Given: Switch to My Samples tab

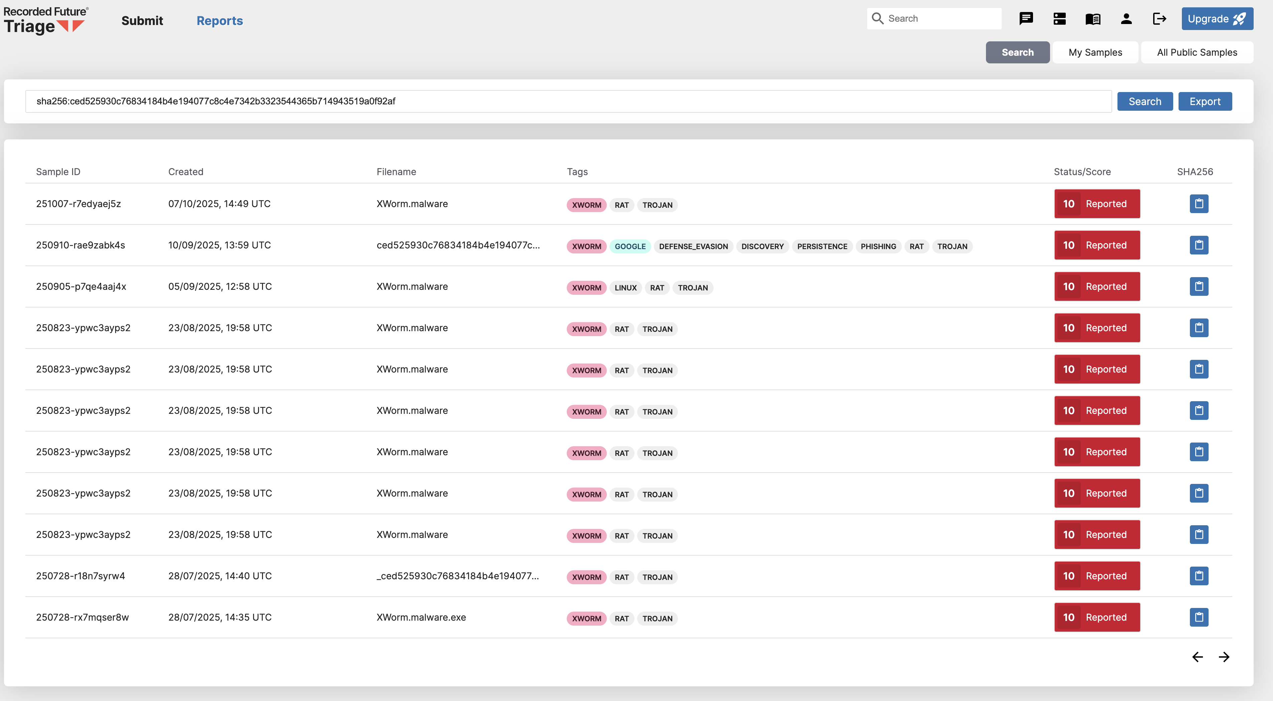Looking at the screenshot, I should [x=1095, y=52].
